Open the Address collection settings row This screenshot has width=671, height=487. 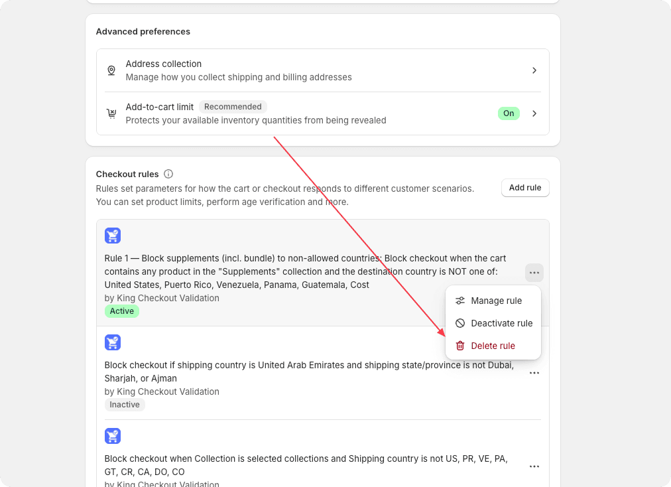323,70
